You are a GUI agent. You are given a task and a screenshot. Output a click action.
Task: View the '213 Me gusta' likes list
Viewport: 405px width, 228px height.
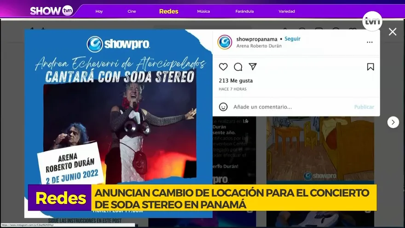click(x=236, y=81)
